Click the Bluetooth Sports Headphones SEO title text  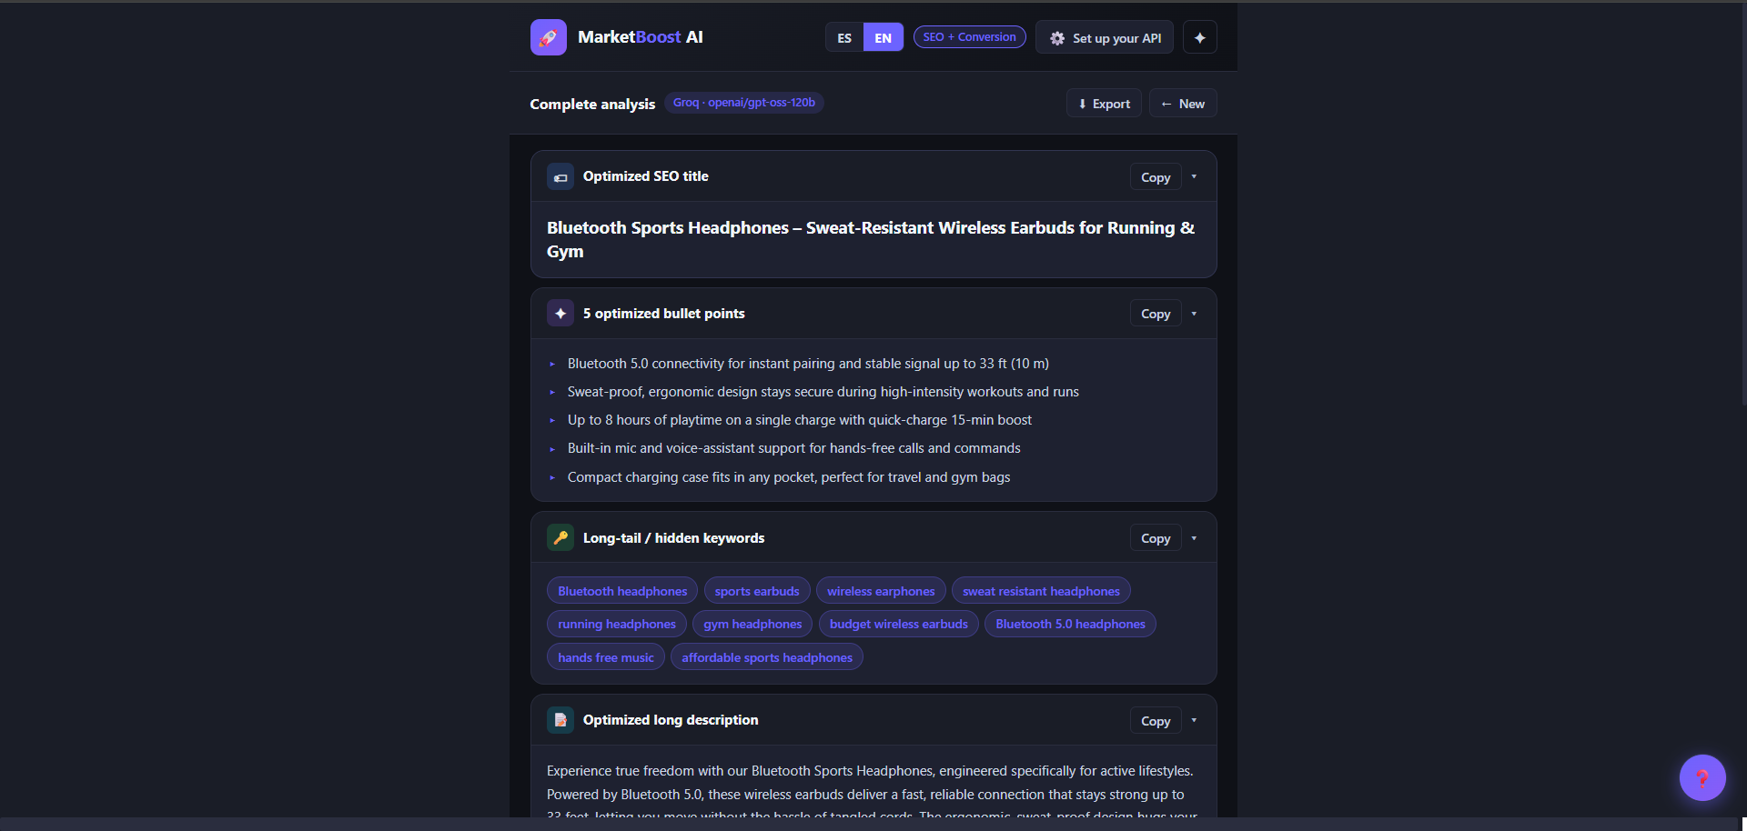point(871,239)
